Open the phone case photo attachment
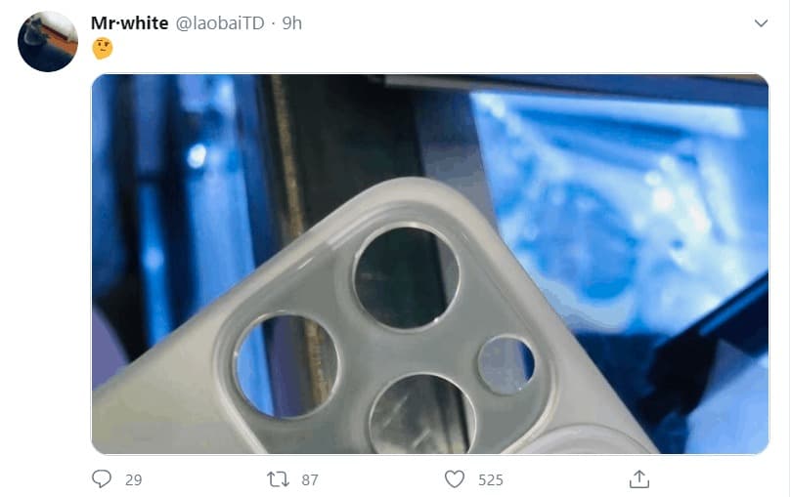Image resolution: width=791 pixels, height=497 pixels. (x=430, y=264)
